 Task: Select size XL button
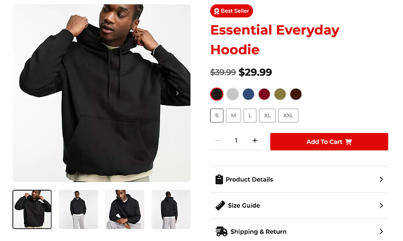(267, 116)
